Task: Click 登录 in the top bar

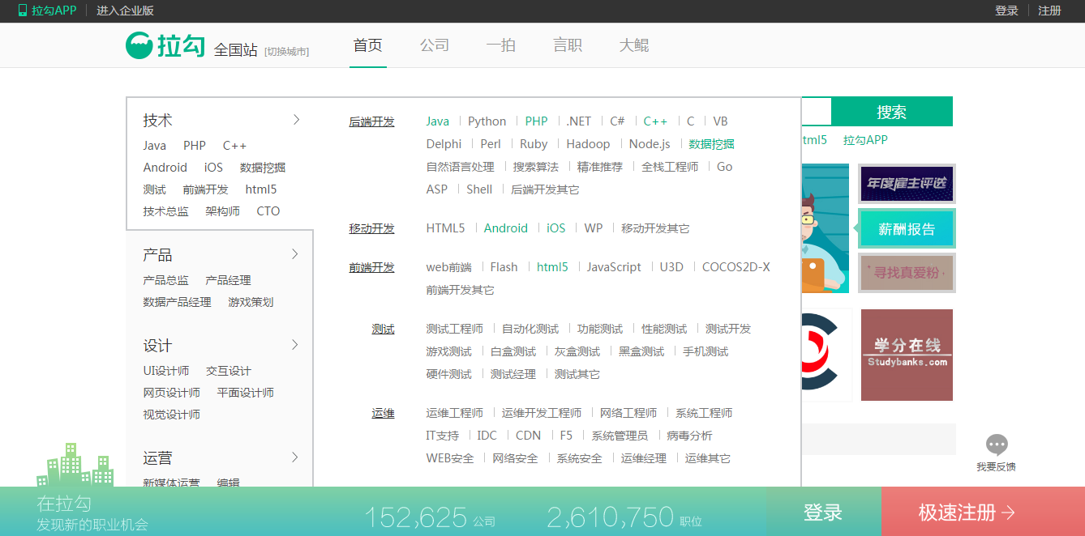Action: tap(1006, 11)
